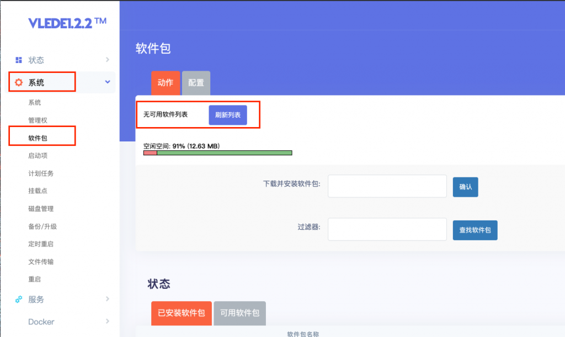Click the free space progress bar
The image size is (565, 337).
pyautogui.click(x=217, y=153)
